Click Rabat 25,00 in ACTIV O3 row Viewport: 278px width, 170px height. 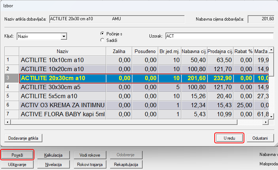click(x=244, y=105)
